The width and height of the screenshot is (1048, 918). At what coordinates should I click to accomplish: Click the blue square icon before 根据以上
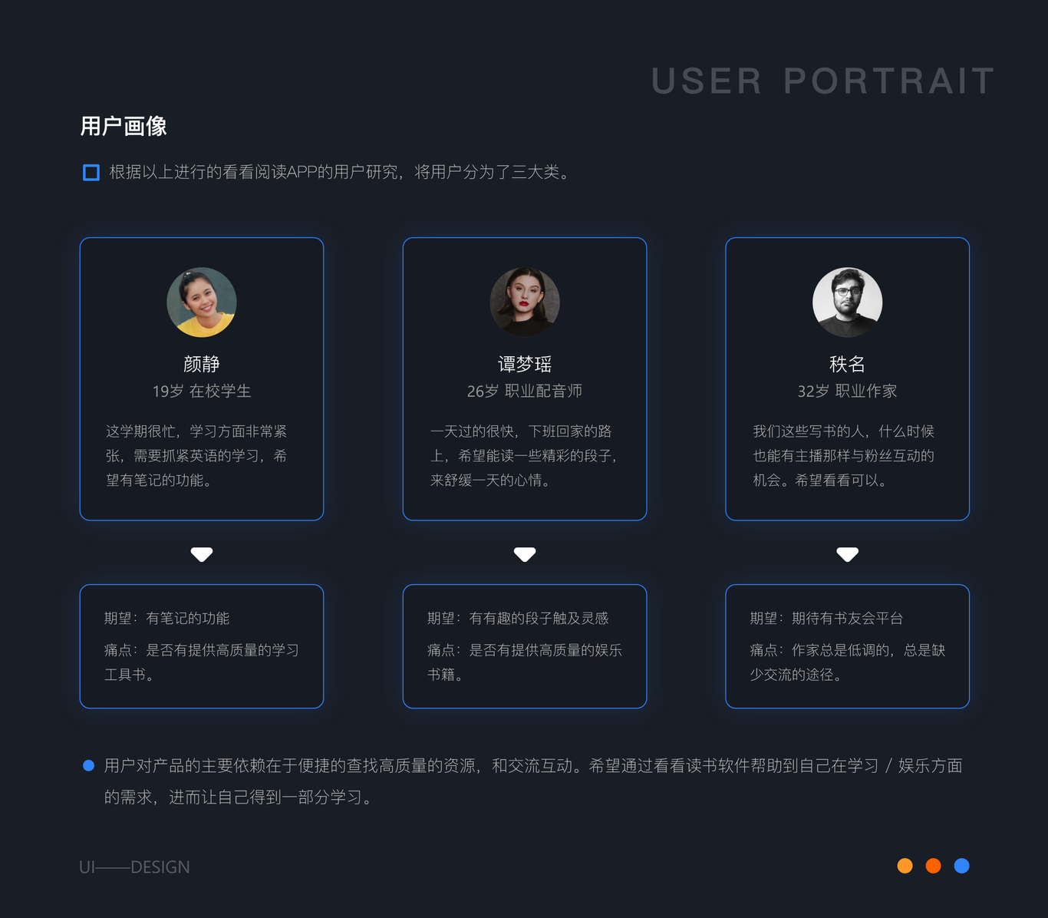pyautogui.click(x=91, y=173)
